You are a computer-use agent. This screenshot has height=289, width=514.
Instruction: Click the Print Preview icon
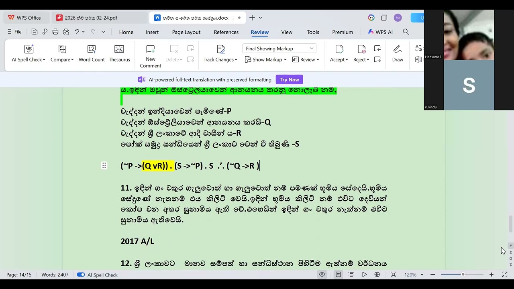pyautogui.click(x=66, y=32)
